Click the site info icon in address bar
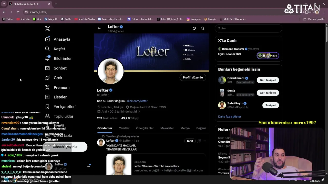The width and height of the screenshot is (328, 184). (26, 12)
